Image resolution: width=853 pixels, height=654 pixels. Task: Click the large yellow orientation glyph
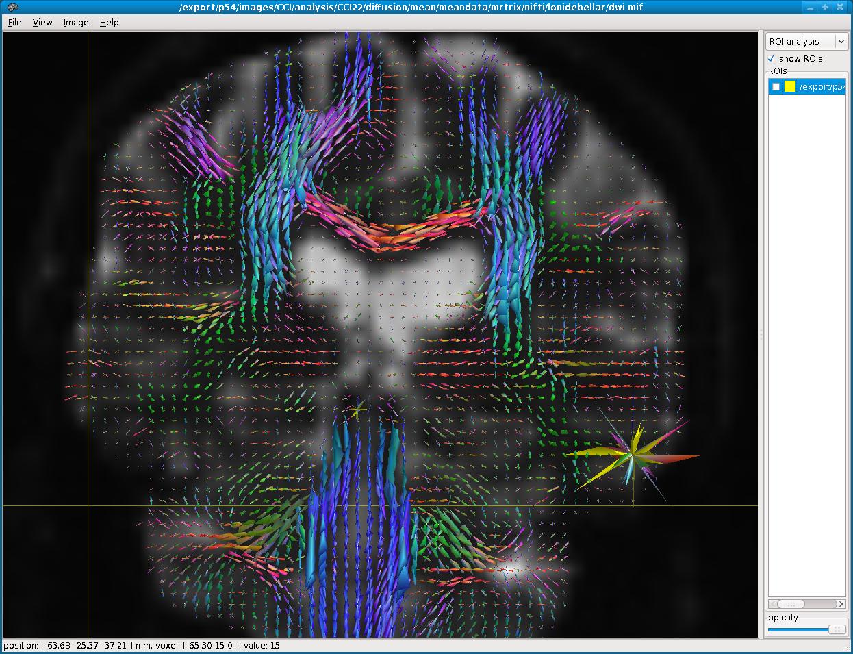pos(631,453)
